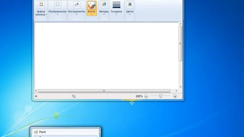Open the Толщина line thickness icon
This screenshot has width=244, height=137.
tap(116, 5)
